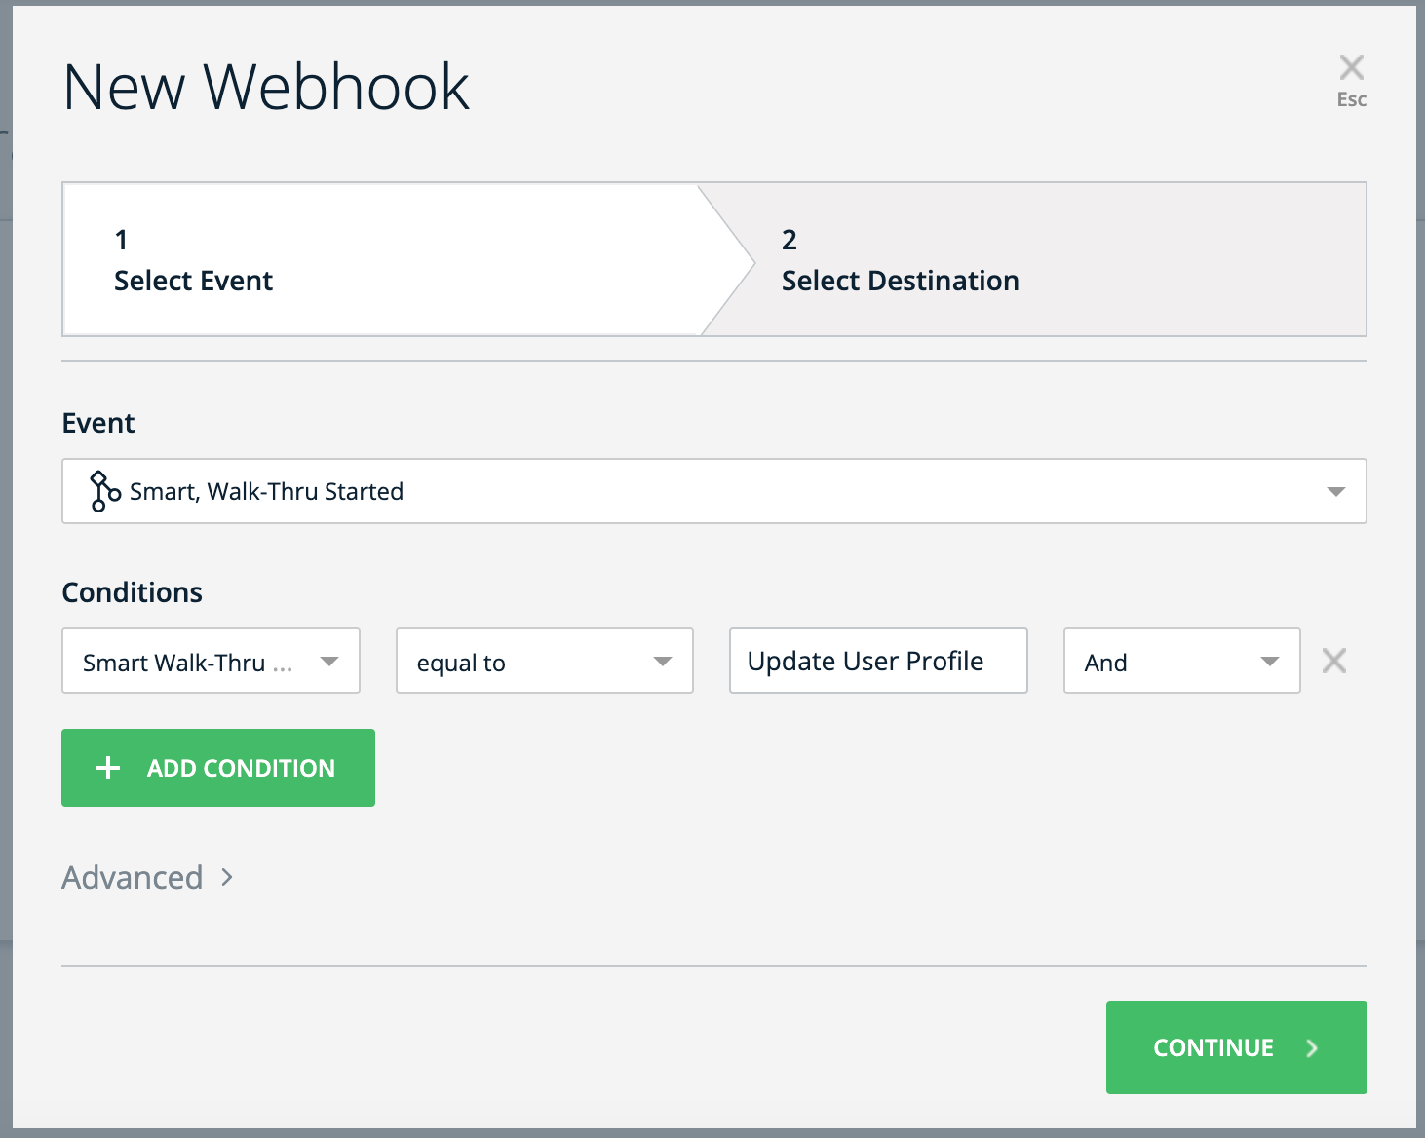Click the Esc close icon
This screenshot has width=1425, height=1138.
pos(1351,66)
